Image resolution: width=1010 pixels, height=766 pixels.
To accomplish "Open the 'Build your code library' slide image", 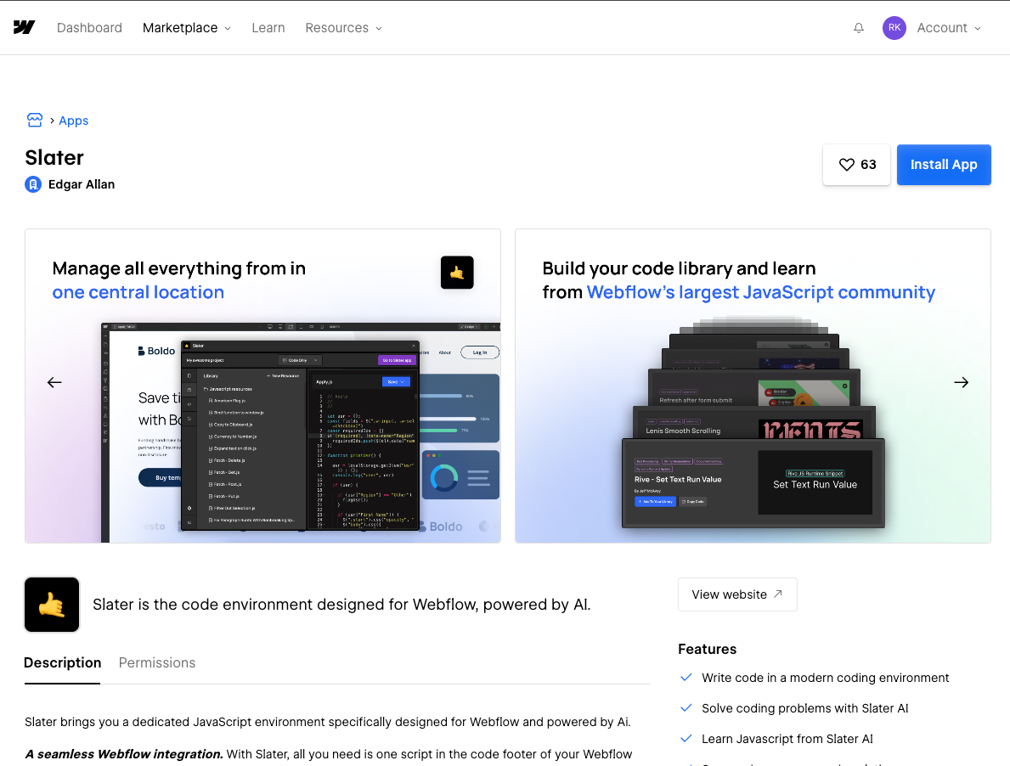I will click(x=753, y=386).
